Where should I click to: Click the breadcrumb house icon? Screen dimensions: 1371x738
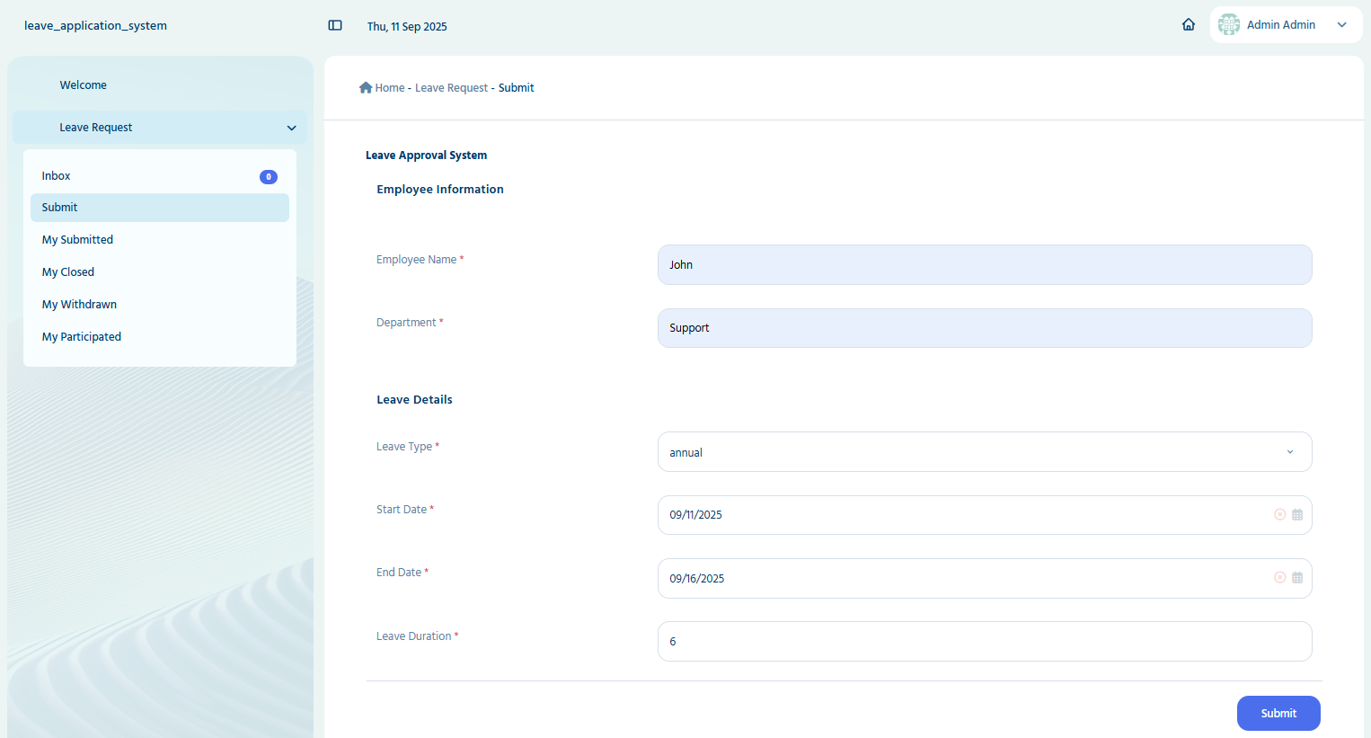click(366, 87)
